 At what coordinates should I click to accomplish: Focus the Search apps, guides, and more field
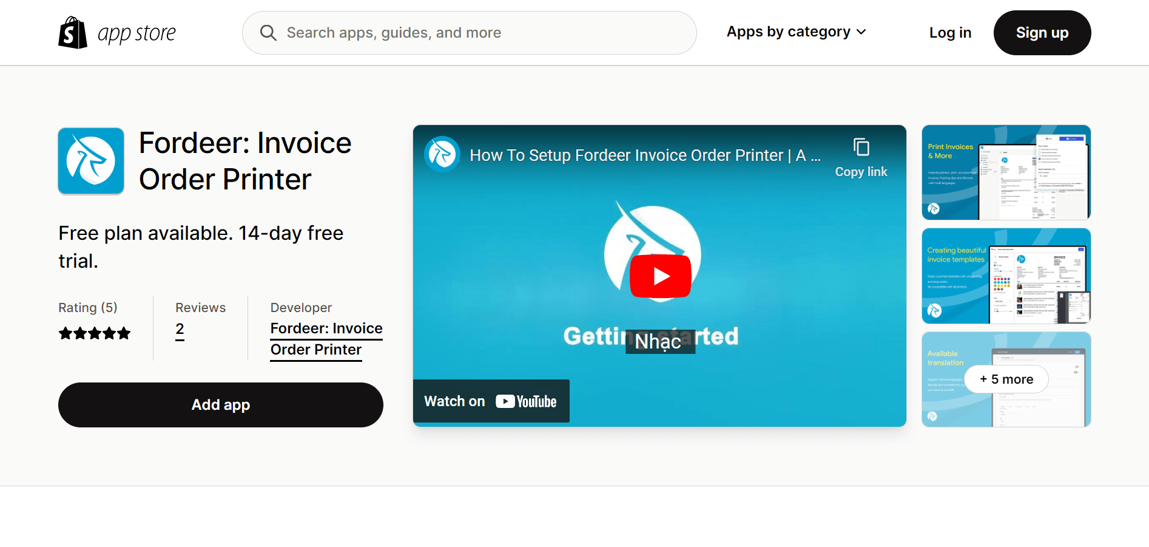469,33
